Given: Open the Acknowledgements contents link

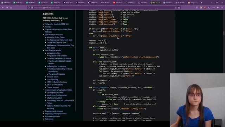Looking at the screenshot, I should point(52,116).
